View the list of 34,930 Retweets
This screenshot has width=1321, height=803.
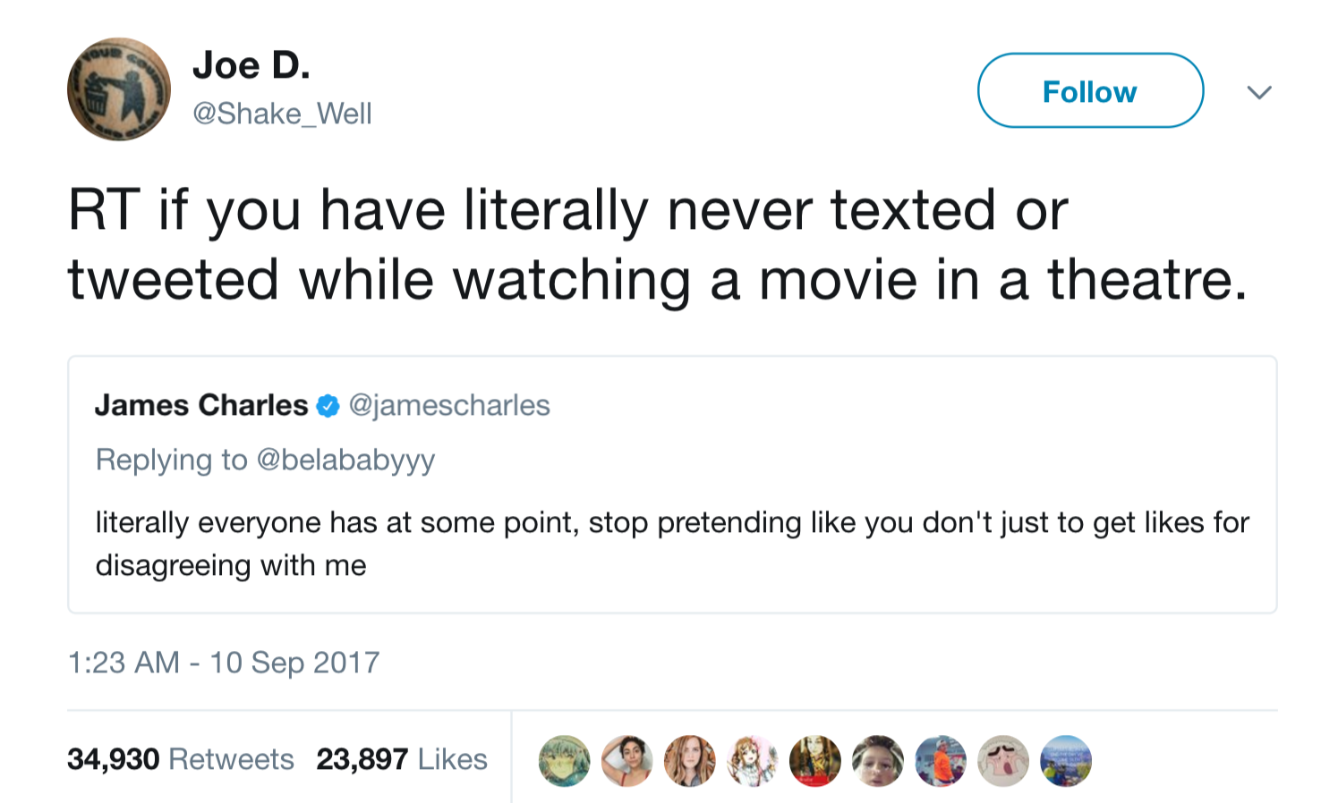(181, 759)
